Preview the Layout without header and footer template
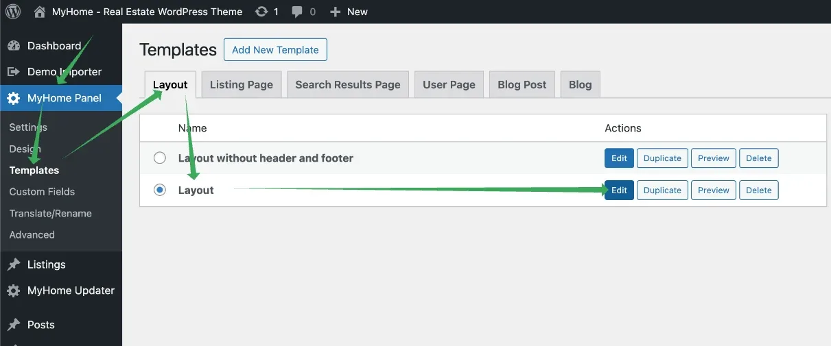831x346 pixels. coord(714,158)
